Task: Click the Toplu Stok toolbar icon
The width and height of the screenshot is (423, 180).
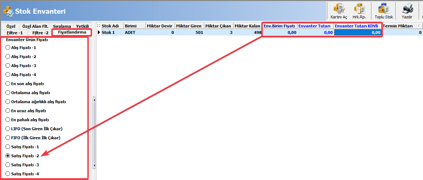Action: click(384, 11)
